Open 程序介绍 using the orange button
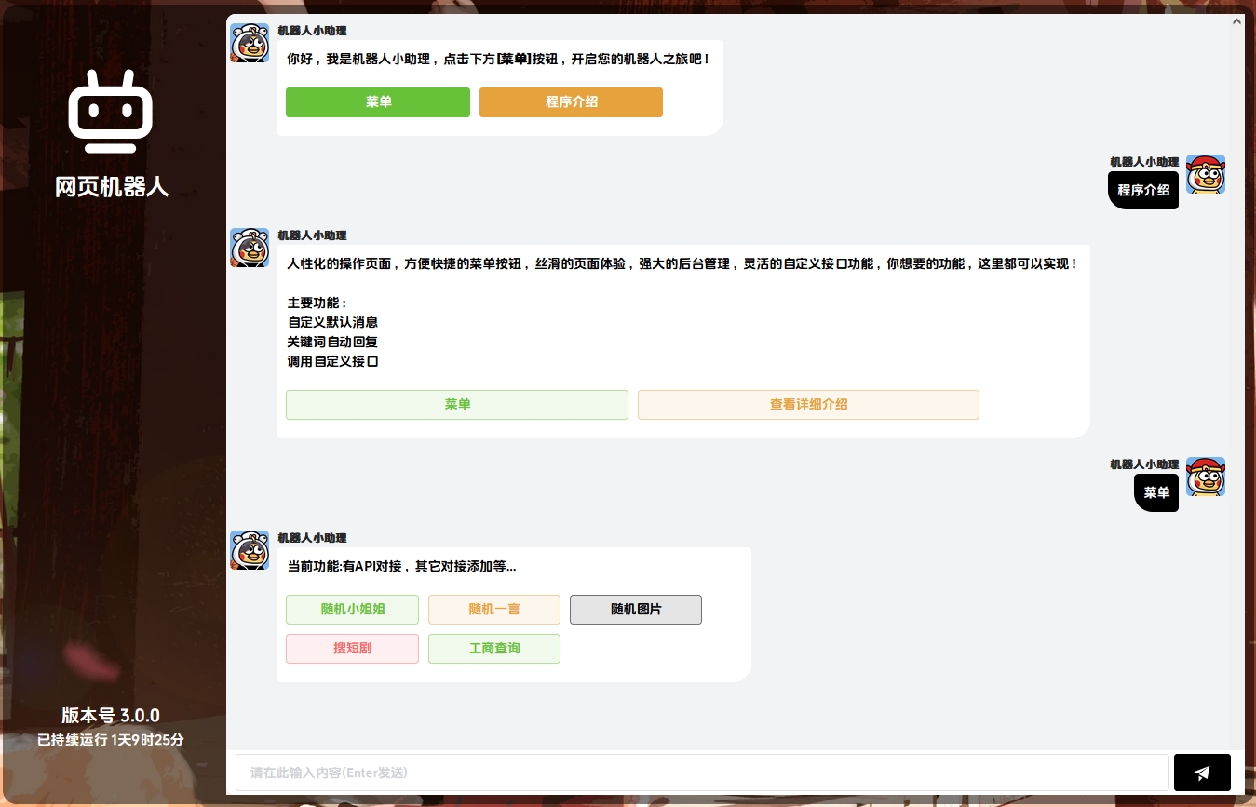 [571, 102]
